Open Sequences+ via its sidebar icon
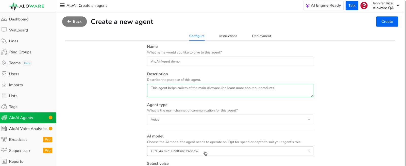Image resolution: width=406 pixels, height=166 pixels. point(4,150)
